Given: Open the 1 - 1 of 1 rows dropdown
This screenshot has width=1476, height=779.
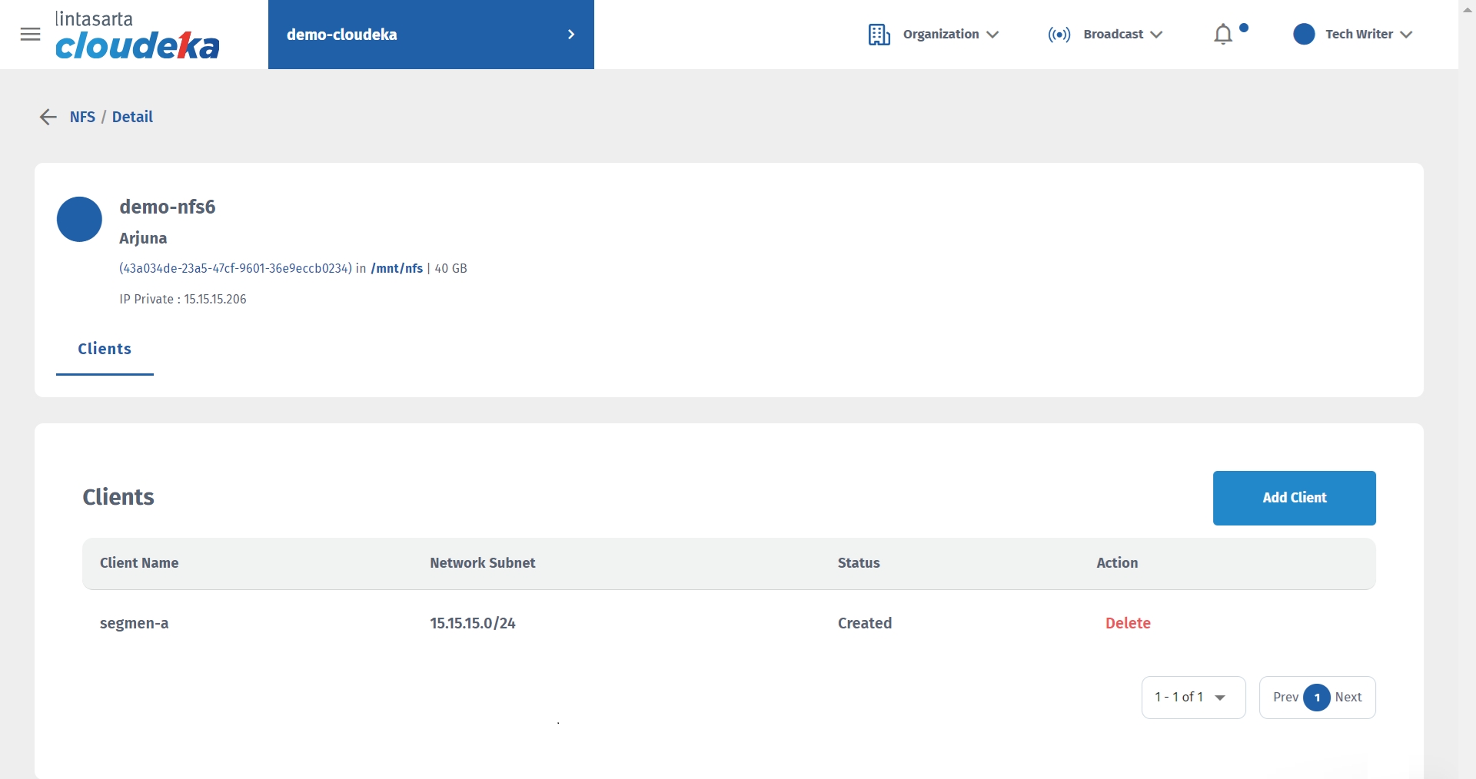Looking at the screenshot, I should tap(1193, 698).
